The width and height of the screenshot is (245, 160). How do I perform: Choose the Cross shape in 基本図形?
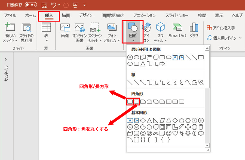188,127
